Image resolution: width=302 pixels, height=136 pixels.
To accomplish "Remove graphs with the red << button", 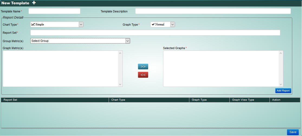I will [x=143, y=75].
